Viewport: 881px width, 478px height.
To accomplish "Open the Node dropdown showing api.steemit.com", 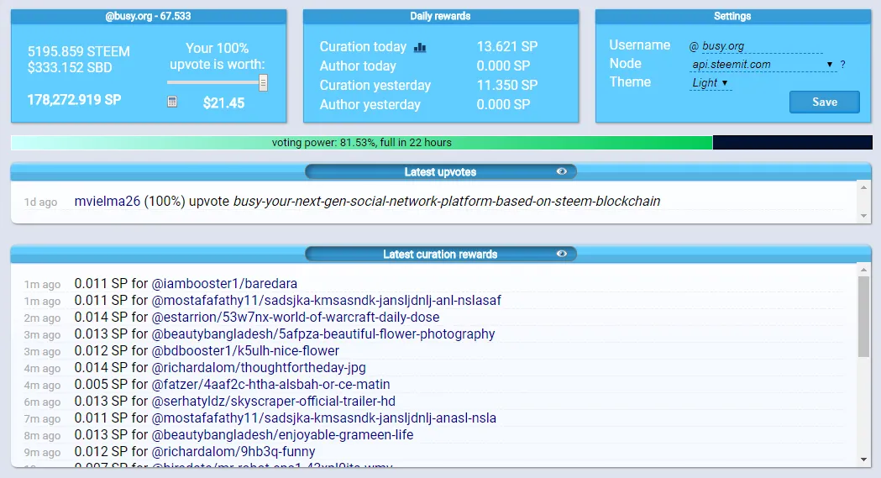I will pyautogui.click(x=762, y=65).
